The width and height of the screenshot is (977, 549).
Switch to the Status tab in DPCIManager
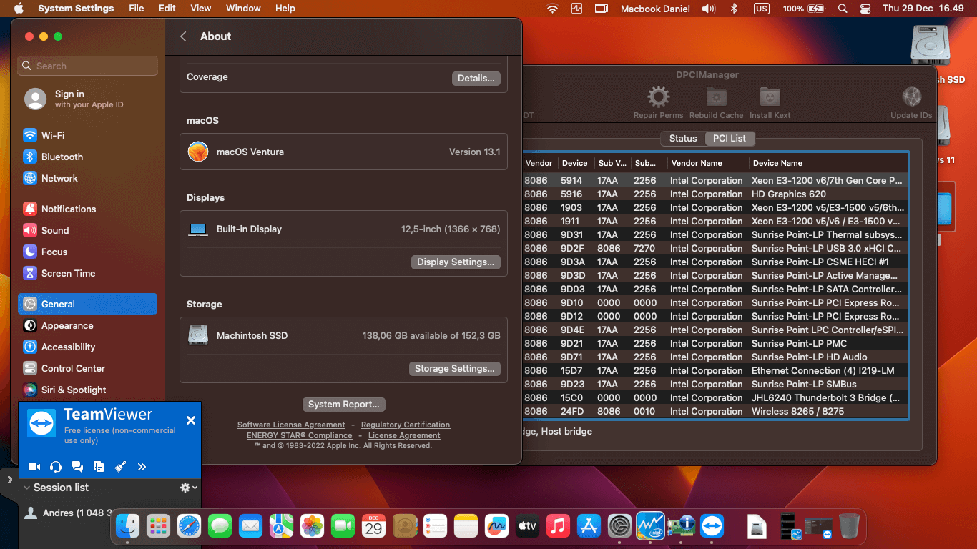coord(683,138)
